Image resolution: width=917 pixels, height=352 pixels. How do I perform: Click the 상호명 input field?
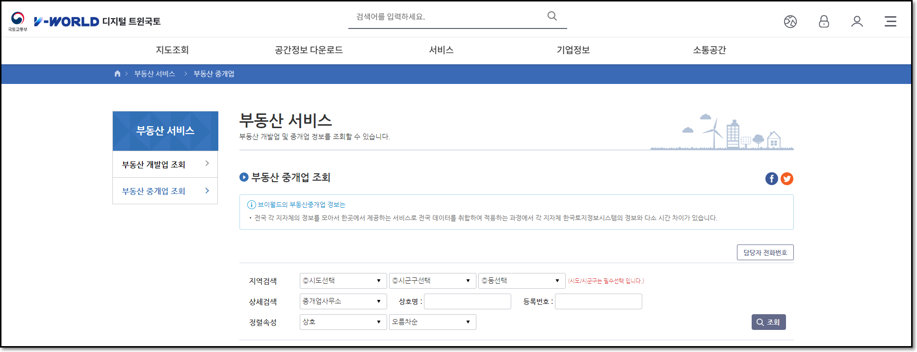pos(468,301)
